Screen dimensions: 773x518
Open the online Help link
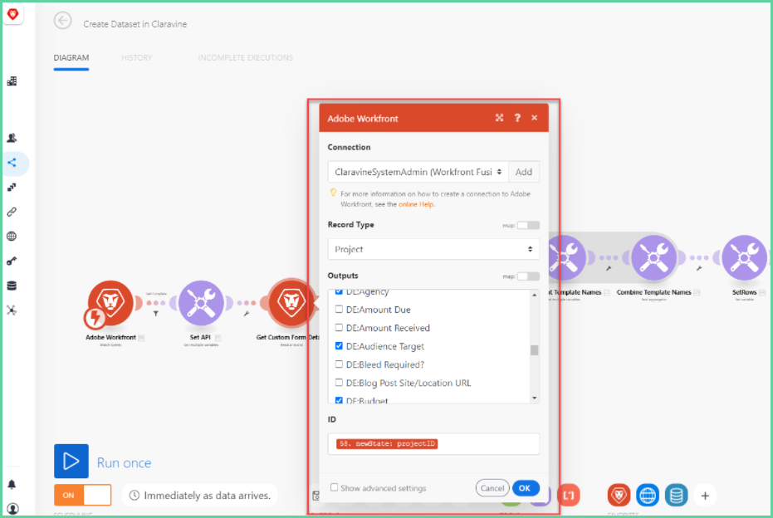click(416, 204)
